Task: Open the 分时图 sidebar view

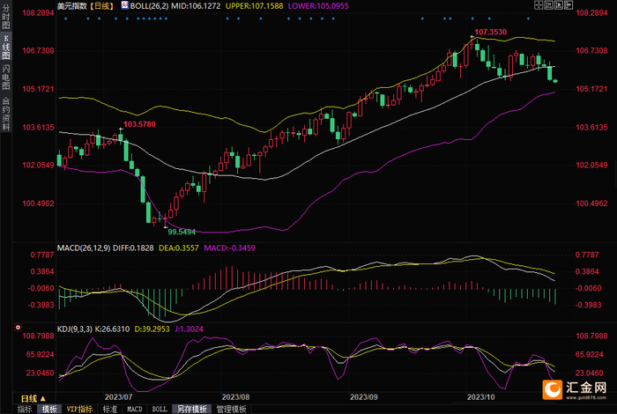Action: tap(6, 17)
